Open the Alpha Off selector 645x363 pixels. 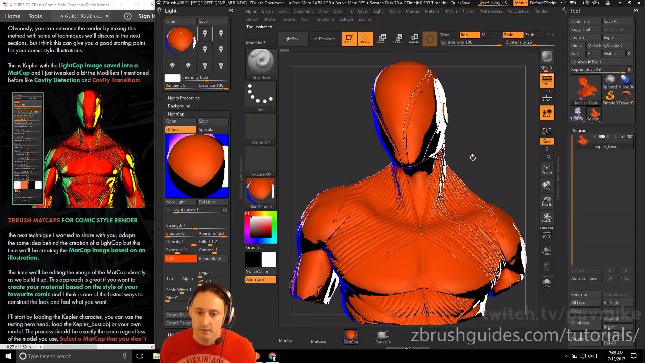pos(261,129)
